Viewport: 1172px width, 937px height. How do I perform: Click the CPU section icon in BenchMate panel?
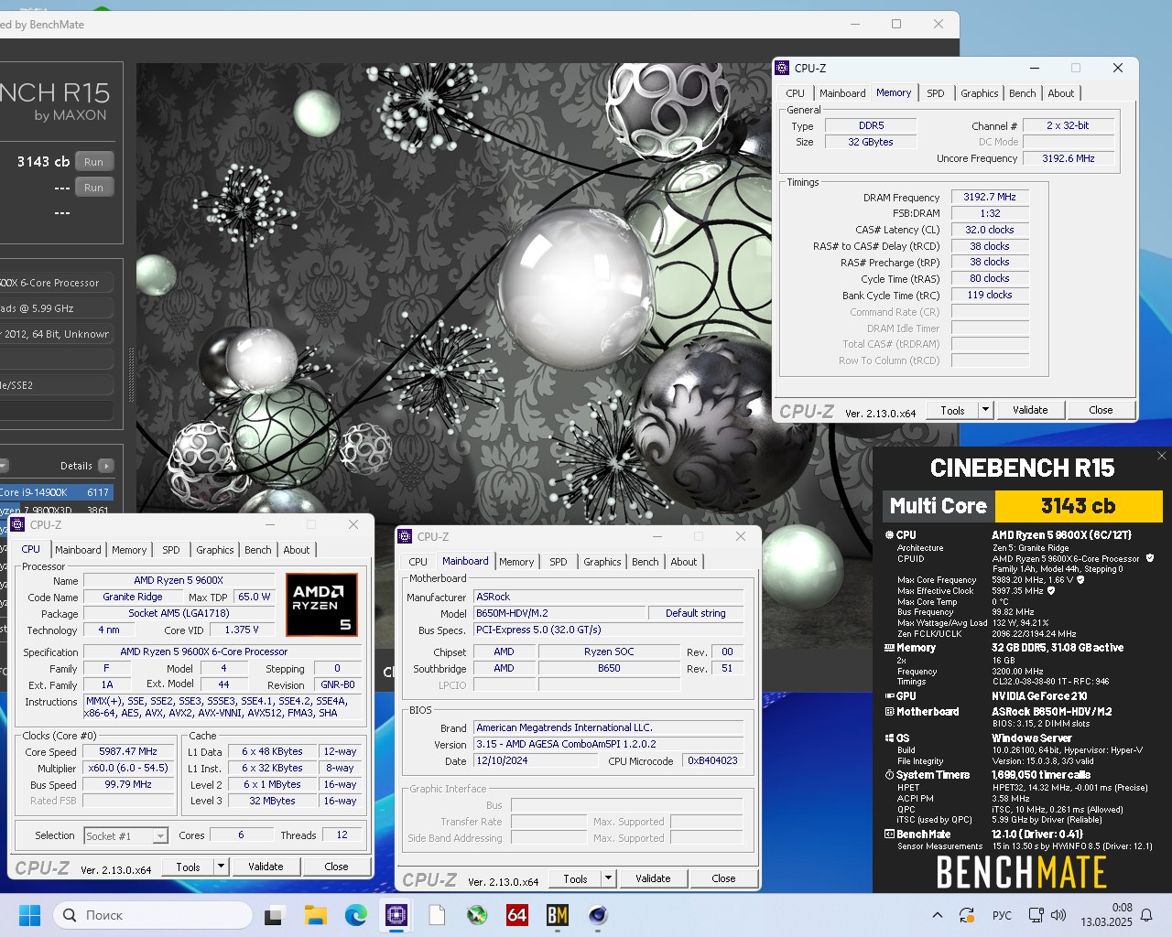coord(889,535)
